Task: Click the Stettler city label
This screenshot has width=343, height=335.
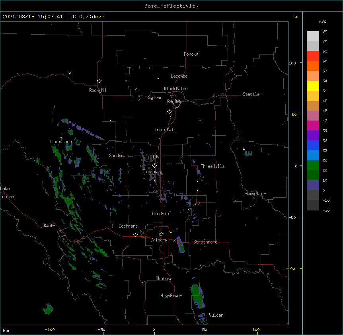Action: click(252, 94)
